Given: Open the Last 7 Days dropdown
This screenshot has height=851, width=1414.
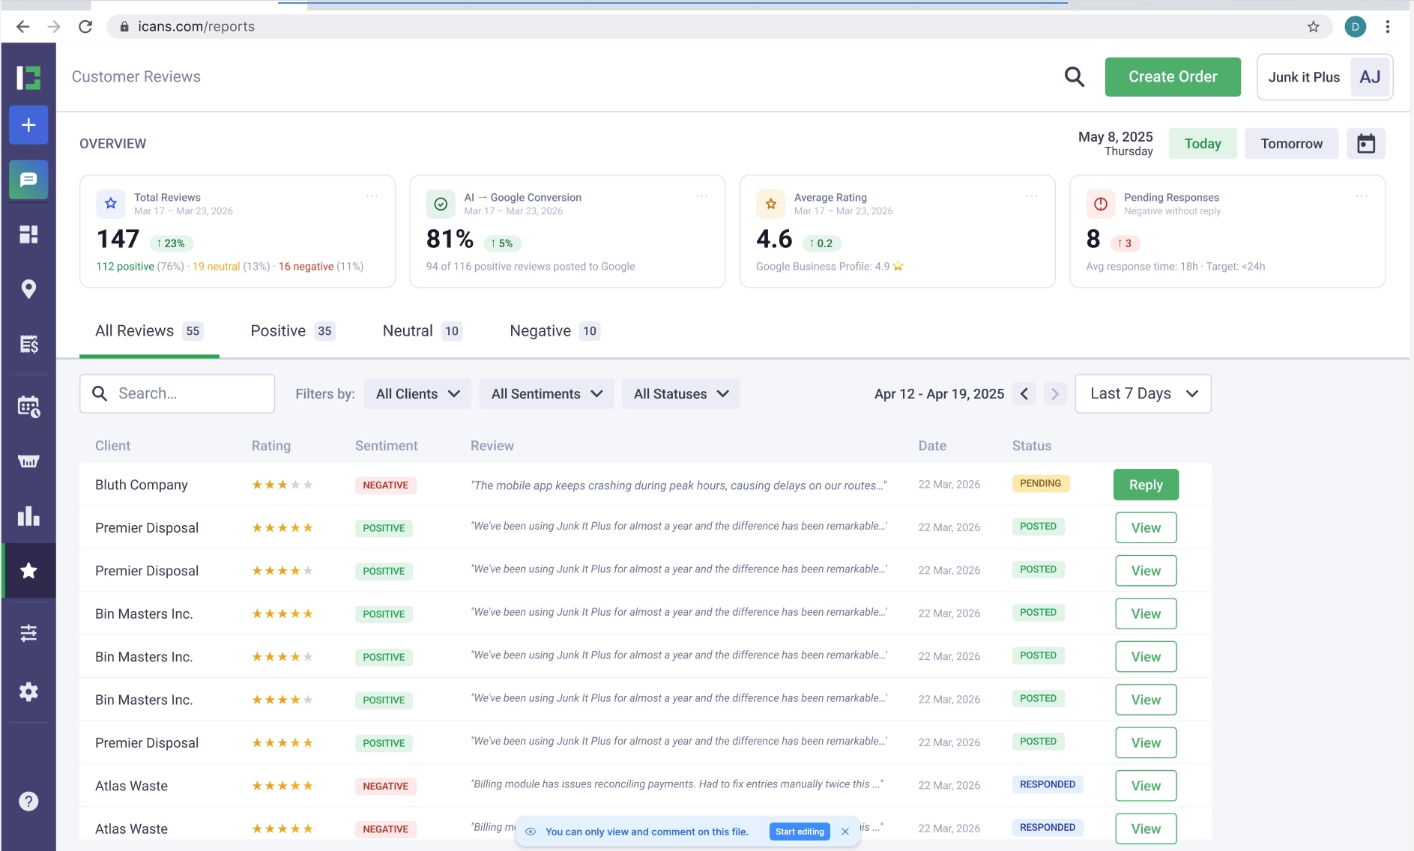Looking at the screenshot, I should 1143,394.
